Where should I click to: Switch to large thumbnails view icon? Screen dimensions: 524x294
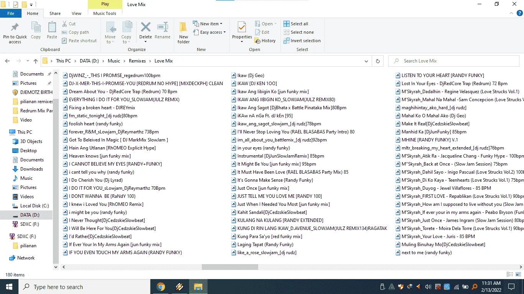click(x=518, y=274)
